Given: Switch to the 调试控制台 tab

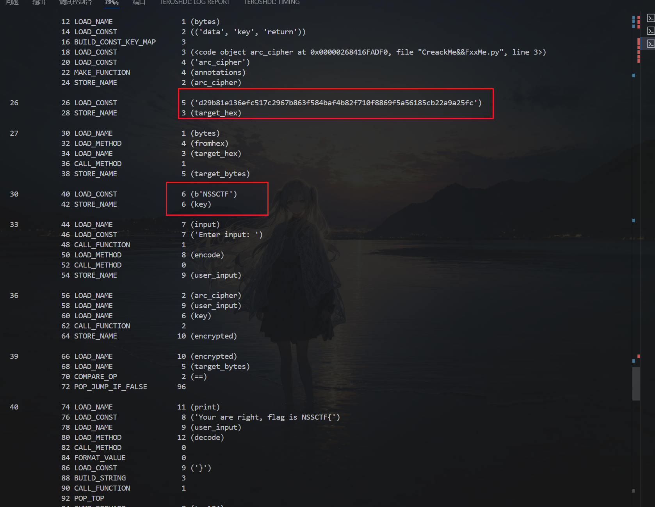Looking at the screenshot, I should coord(75,2).
